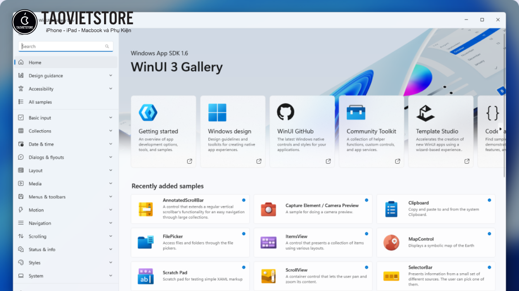
Task: Select Home in the navigation pane
Action: pyautogui.click(x=66, y=62)
